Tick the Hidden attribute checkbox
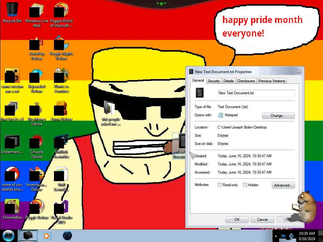323x242 pixels. (245, 185)
